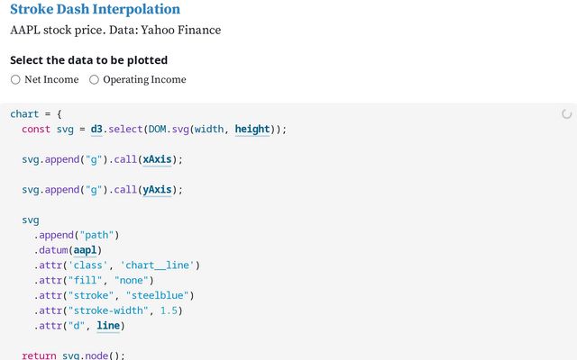Screen dimensions: 577x360
Task: Click the "steelblue" string in code
Action: (157, 296)
